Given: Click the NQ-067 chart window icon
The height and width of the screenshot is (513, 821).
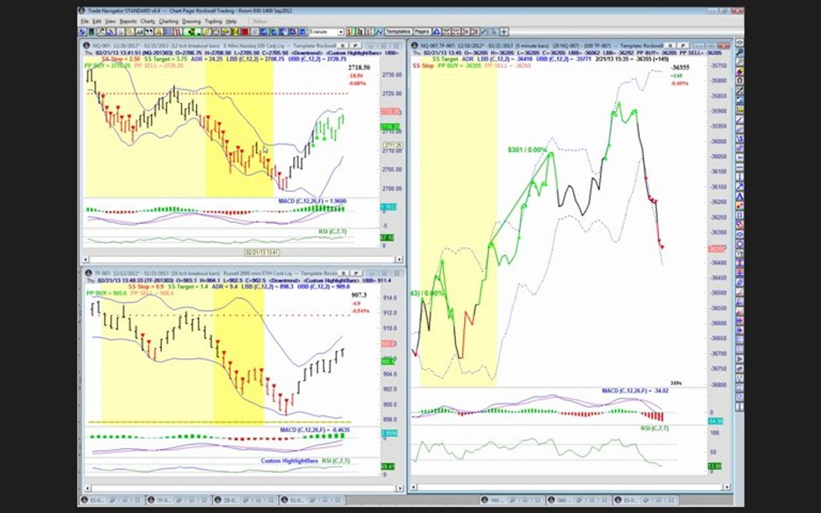Looking at the screenshot, I should click(x=86, y=46).
